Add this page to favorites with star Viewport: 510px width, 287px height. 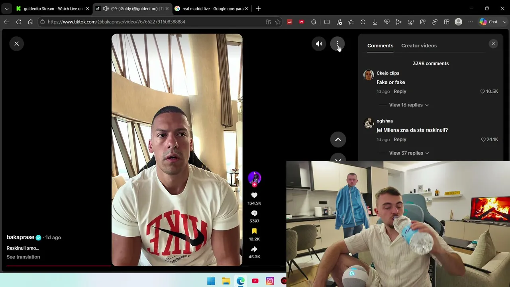point(278,22)
